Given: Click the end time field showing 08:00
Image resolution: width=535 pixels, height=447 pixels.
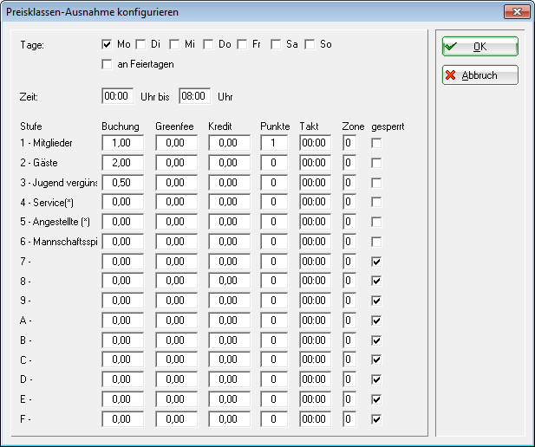Looking at the screenshot, I should 195,95.
